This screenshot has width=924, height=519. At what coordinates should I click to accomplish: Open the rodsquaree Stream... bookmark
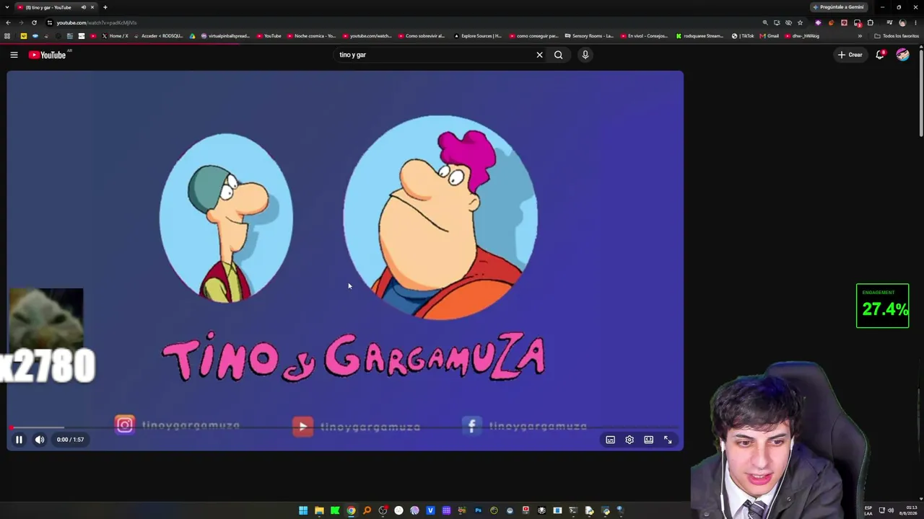(x=699, y=36)
